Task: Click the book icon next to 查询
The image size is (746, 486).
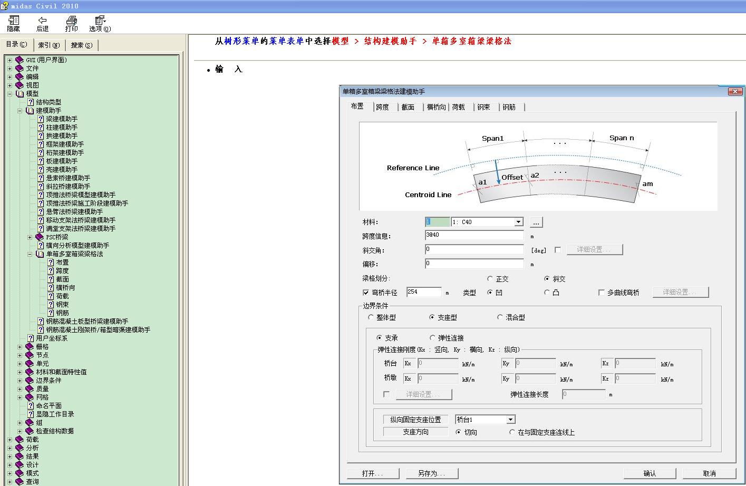Action: 20,481
